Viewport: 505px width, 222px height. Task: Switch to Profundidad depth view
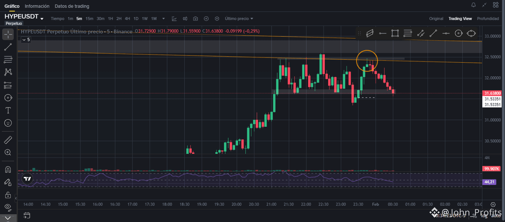tap(488, 19)
